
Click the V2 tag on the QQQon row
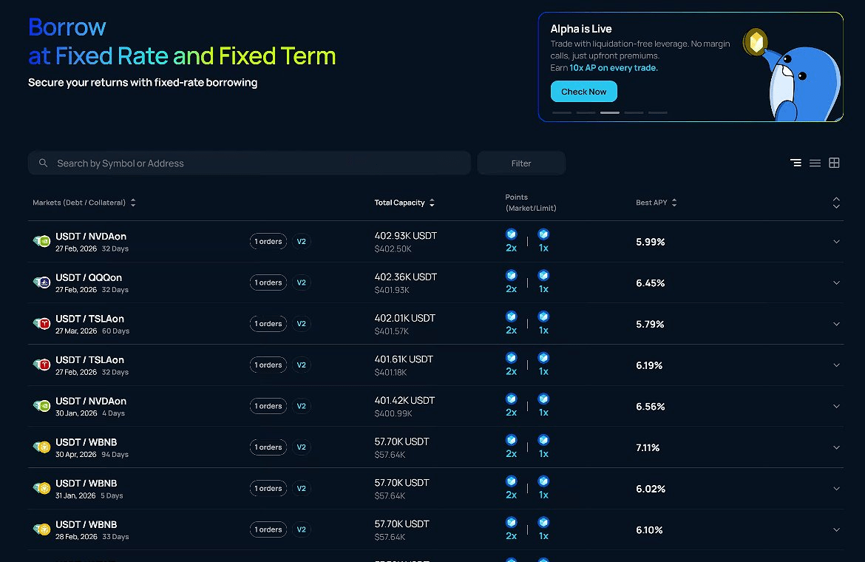[x=301, y=282]
